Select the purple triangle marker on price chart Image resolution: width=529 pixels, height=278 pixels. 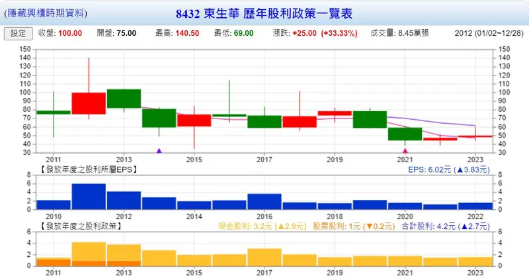(x=159, y=151)
